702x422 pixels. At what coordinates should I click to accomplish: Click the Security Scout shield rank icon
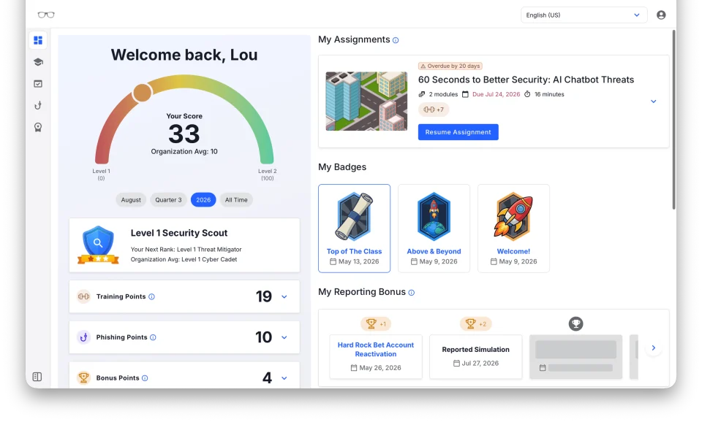tap(98, 245)
